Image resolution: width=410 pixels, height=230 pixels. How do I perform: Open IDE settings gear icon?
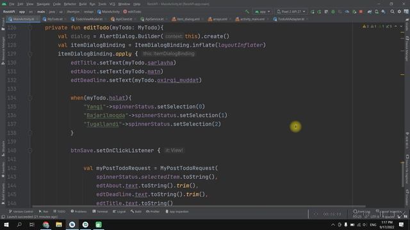click(x=399, y=11)
